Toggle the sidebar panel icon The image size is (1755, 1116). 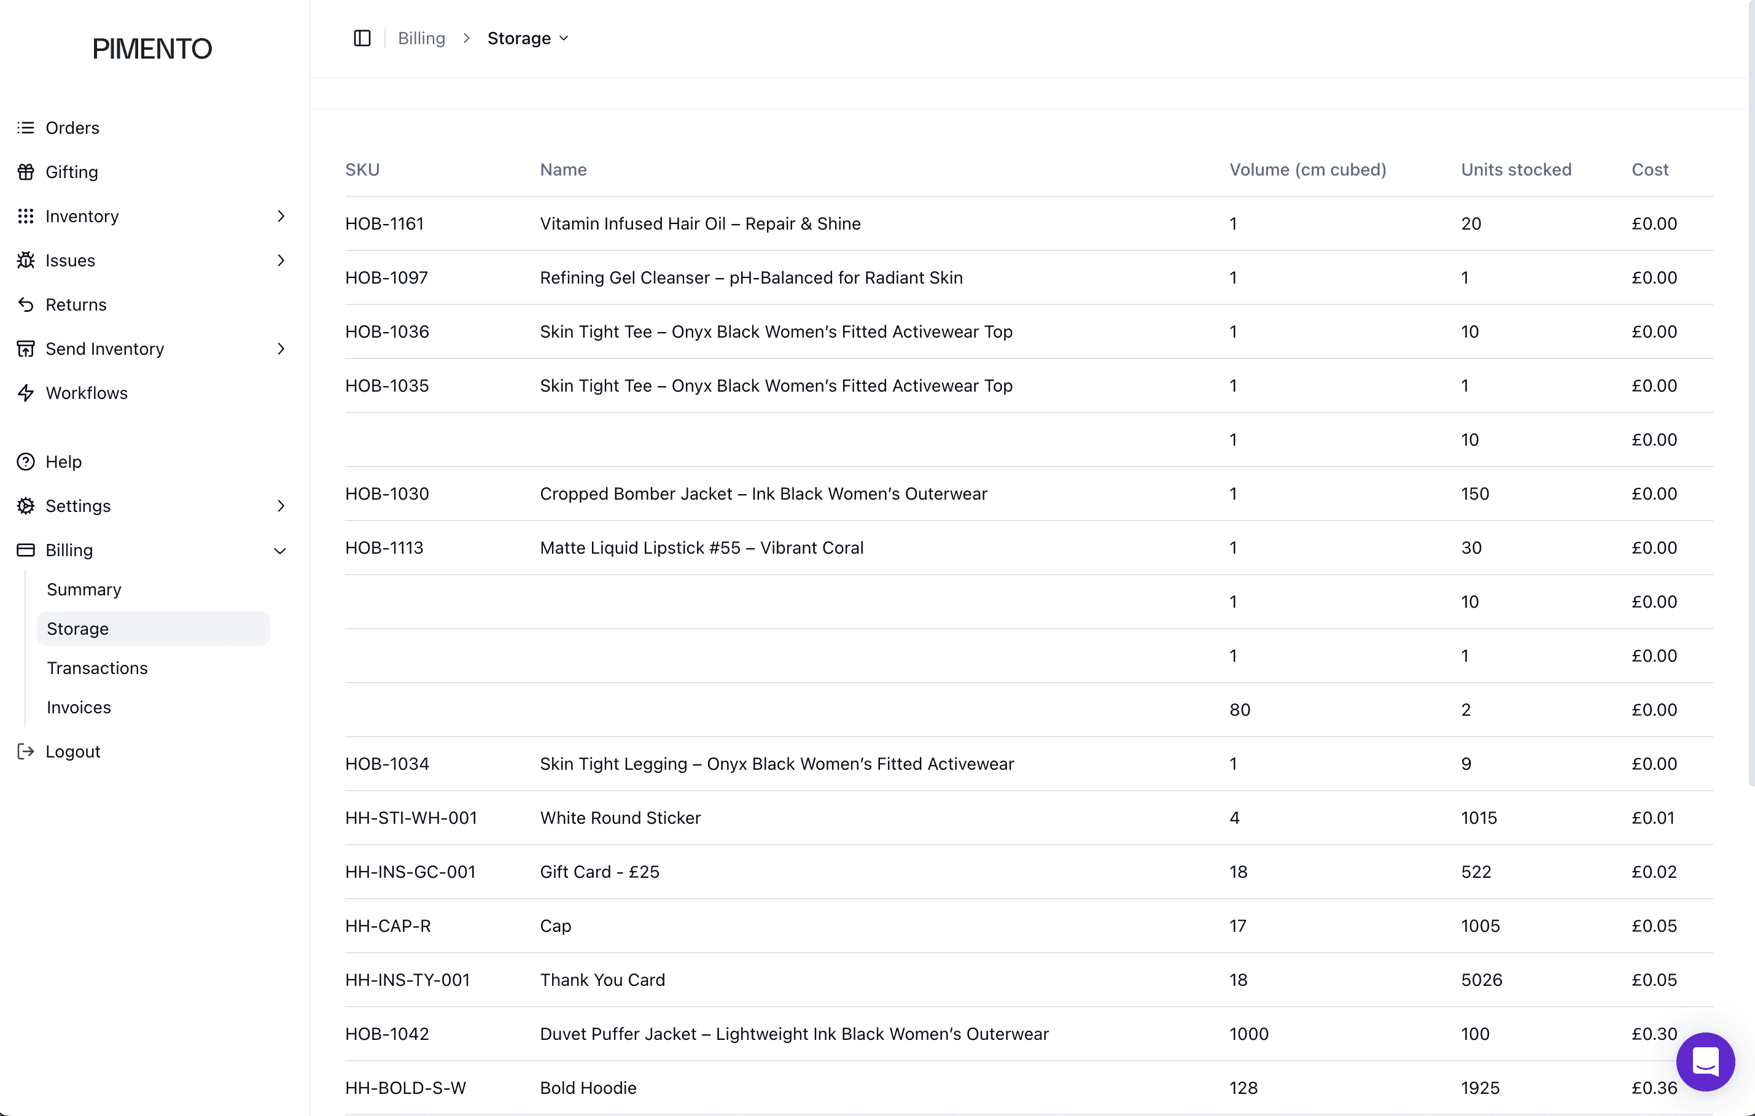[x=362, y=38]
